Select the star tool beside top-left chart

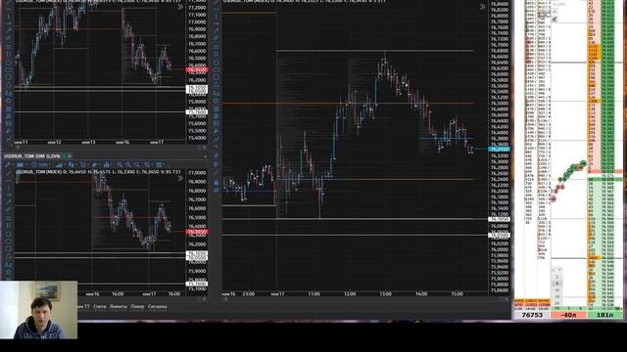(x=8, y=100)
